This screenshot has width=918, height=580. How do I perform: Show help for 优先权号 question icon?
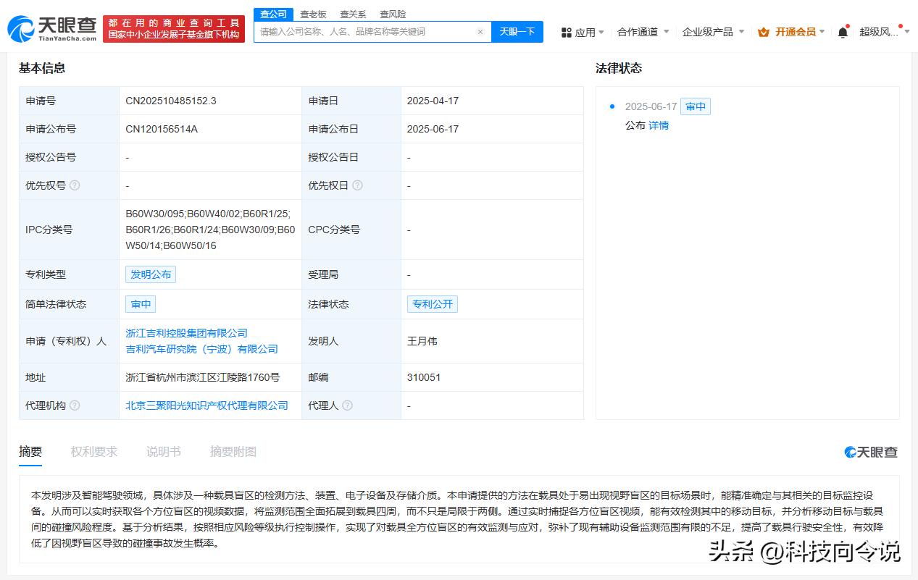75,185
